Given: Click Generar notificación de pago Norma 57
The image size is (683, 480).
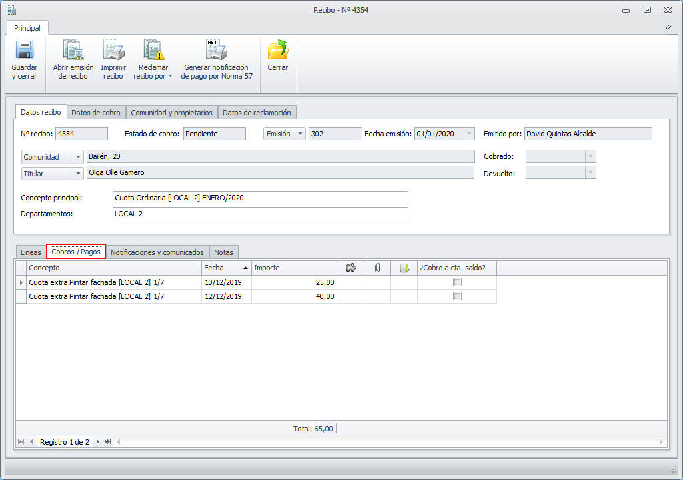Looking at the screenshot, I should click(x=217, y=51).
